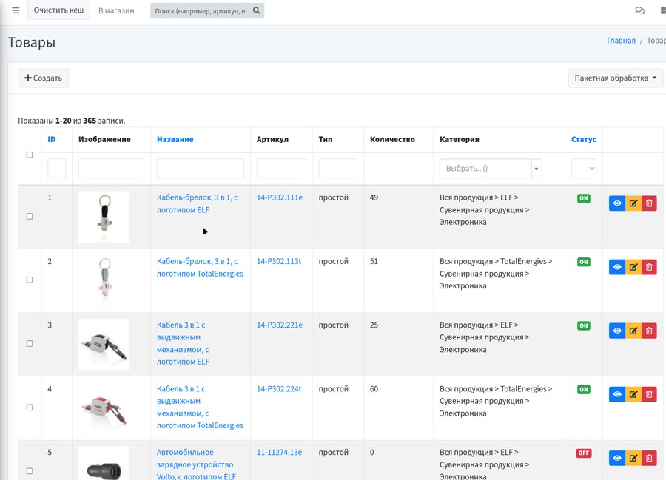Click the Название filter input
666x480 pixels.
(x=201, y=169)
